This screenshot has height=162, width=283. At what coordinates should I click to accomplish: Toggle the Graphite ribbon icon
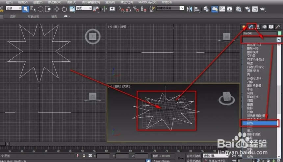(x=215, y=9)
